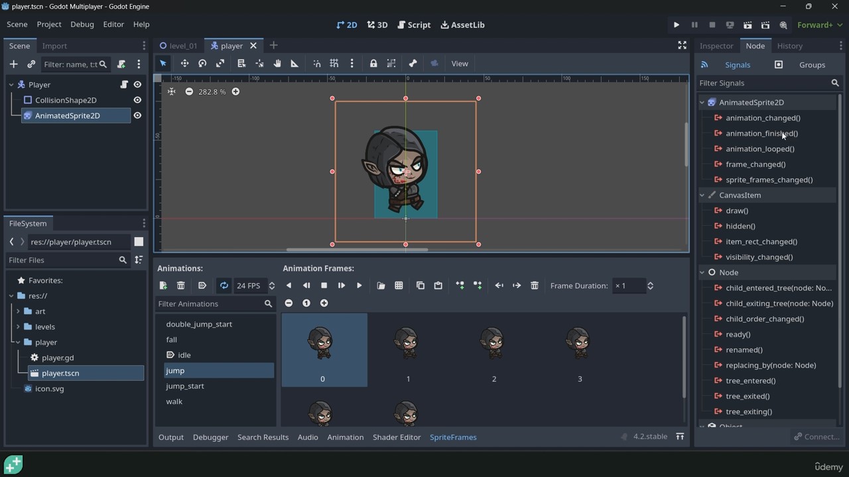Select the Move Mode tool
Screen dimensions: 849x477
[x=184, y=64]
